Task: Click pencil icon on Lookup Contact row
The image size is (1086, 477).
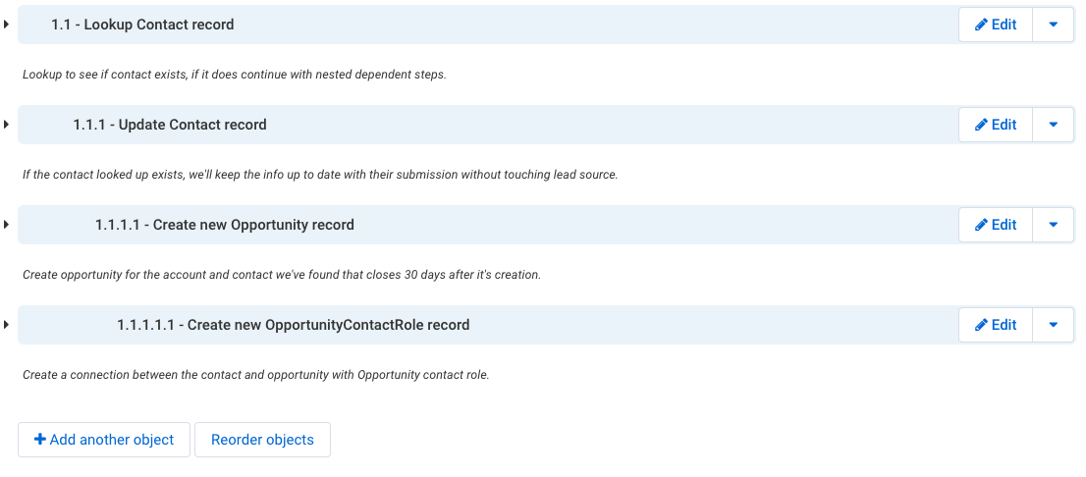Action: coord(981,25)
